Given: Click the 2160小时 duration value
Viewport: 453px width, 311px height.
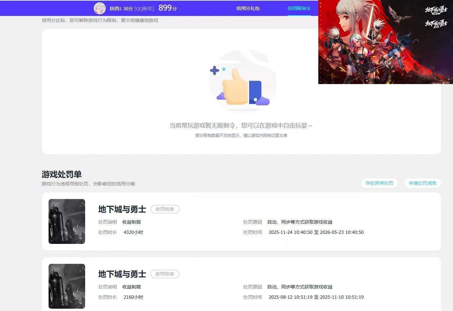Looking at the screenshot, I should coord(133,297).
